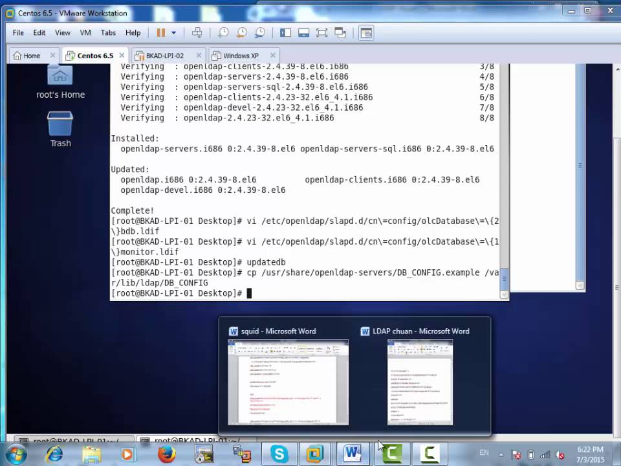Revert to the previous snapshot icon

[x=241, y=33]
